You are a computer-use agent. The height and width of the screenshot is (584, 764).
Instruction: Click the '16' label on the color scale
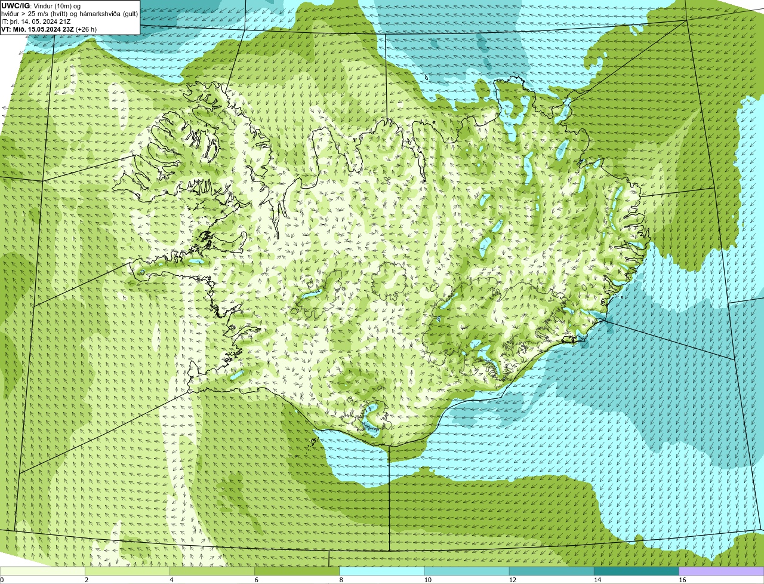click(x=682, y=580)
